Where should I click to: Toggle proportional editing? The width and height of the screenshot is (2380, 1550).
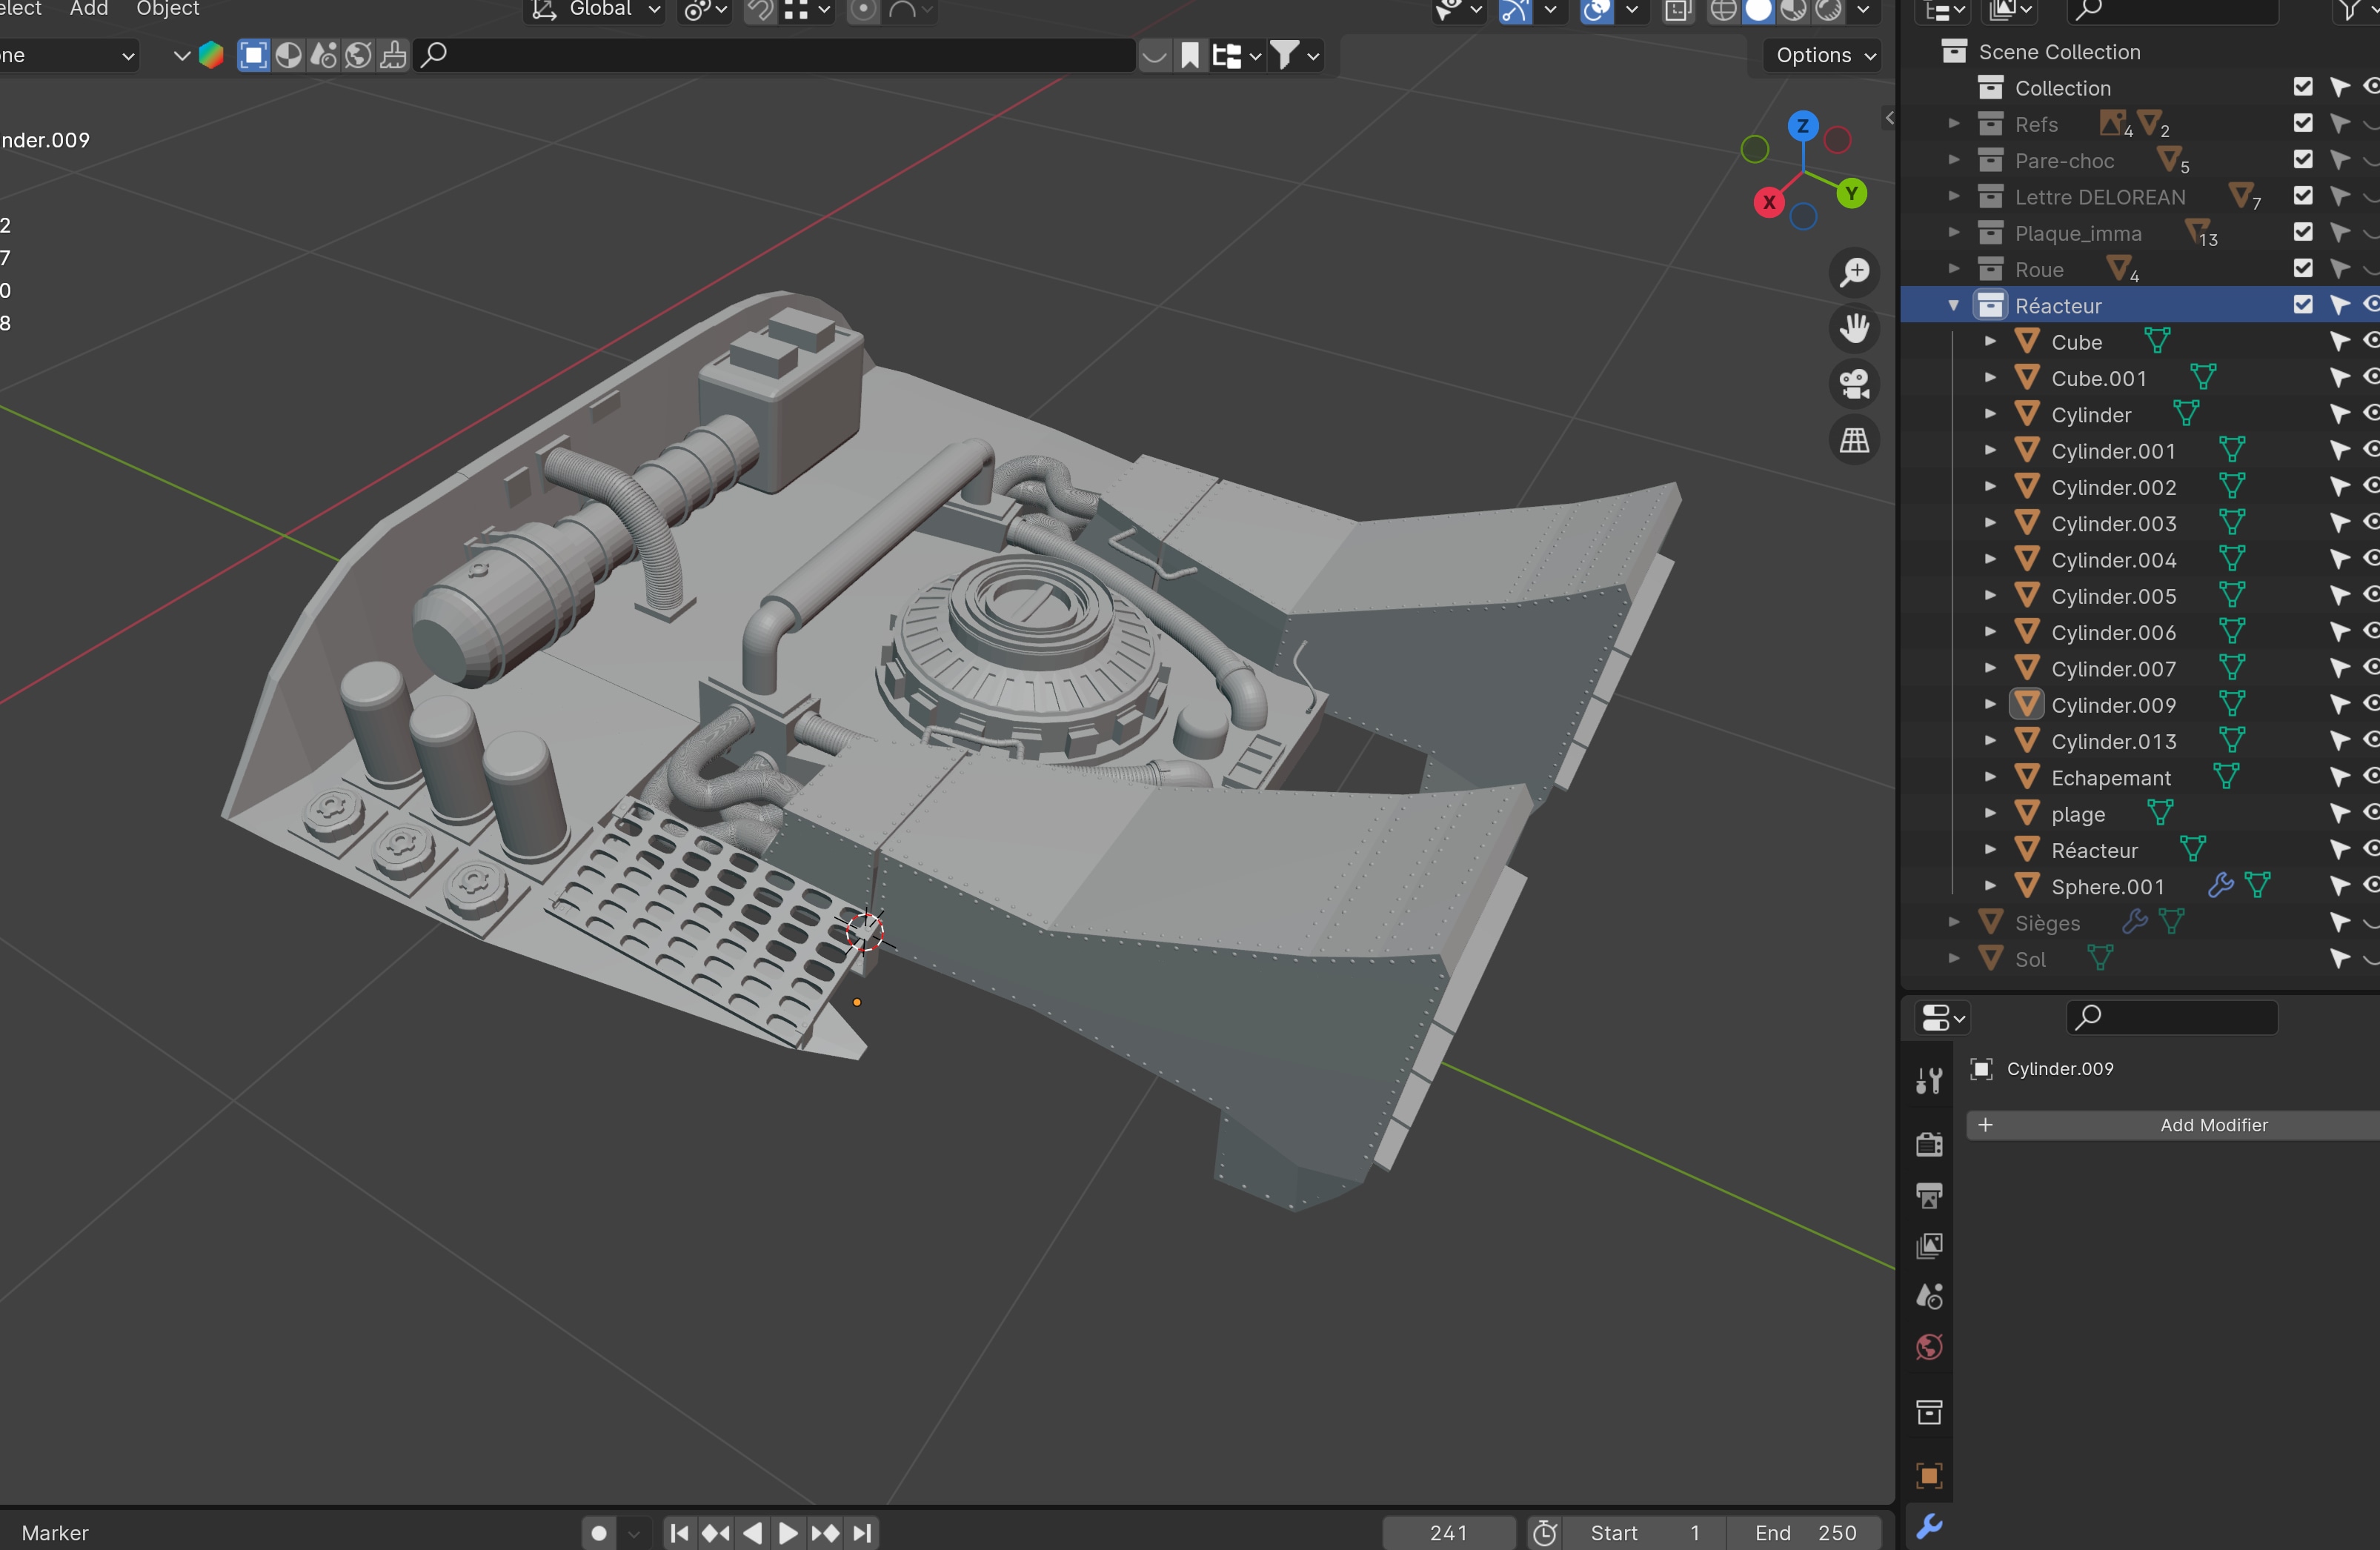pyautogui.click(x=863, y=10)
